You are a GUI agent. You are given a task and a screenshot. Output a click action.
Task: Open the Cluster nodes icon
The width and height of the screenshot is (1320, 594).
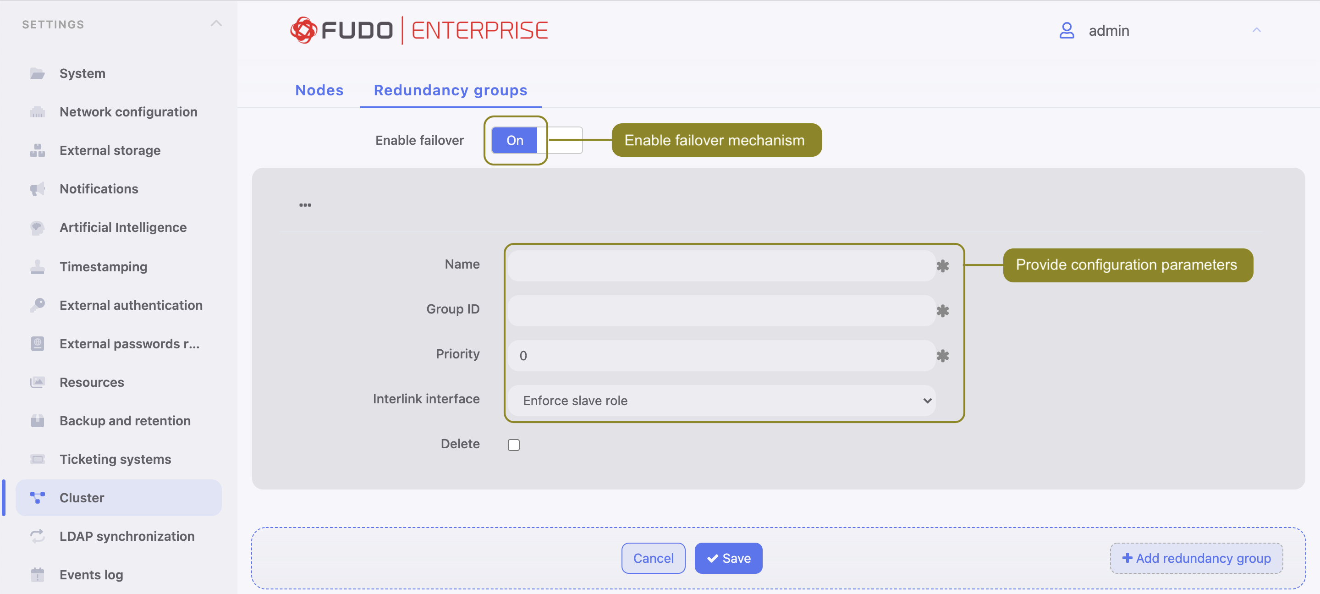[x=38, y=498]
